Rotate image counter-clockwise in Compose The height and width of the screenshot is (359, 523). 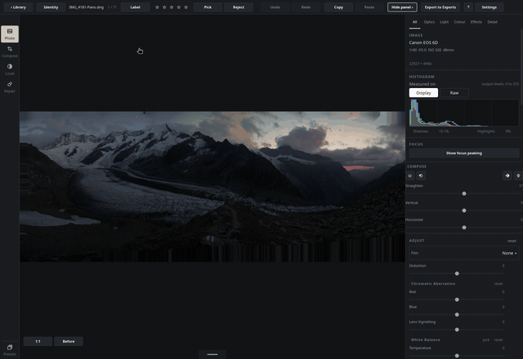pos(421,176)
